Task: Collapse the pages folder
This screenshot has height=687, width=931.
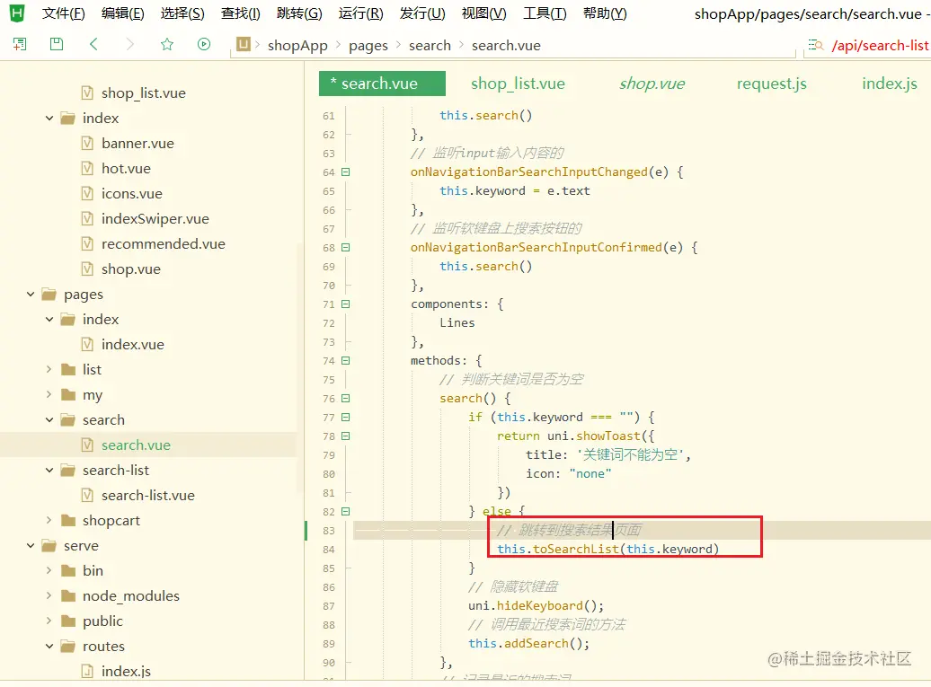Action: click(x=31, y=295)
